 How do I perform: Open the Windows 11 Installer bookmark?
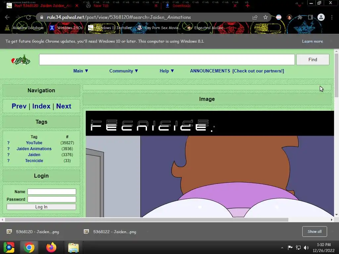(x=110, y=28)
